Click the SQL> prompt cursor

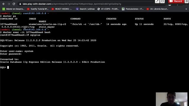pyautogui.click(x=8, y=67)
